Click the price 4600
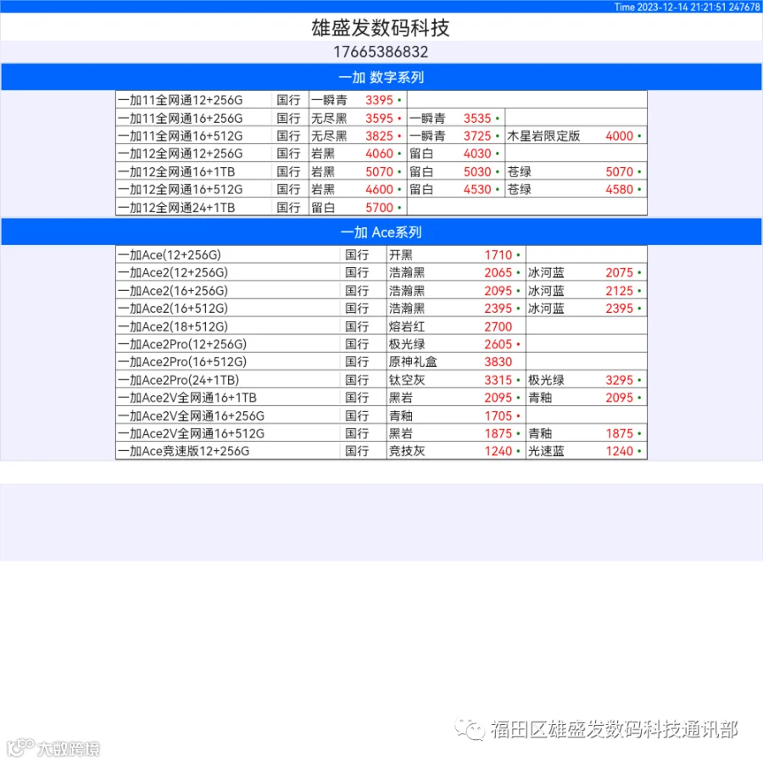Viewport: 763px width, 763px height. (379, 189)
